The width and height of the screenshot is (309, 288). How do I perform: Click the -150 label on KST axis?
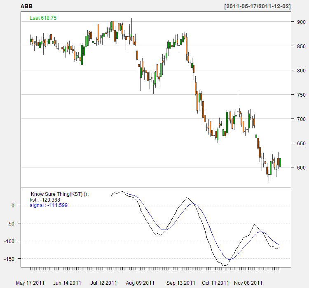pyautogui.click(x=9, y=259)
